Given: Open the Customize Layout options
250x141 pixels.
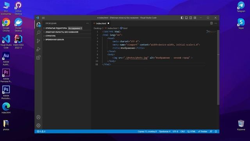Looking at the screenshot, I should click(x=195, y=18).
